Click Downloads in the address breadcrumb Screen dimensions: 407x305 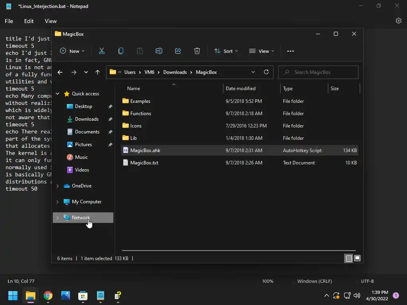[175, 72]
